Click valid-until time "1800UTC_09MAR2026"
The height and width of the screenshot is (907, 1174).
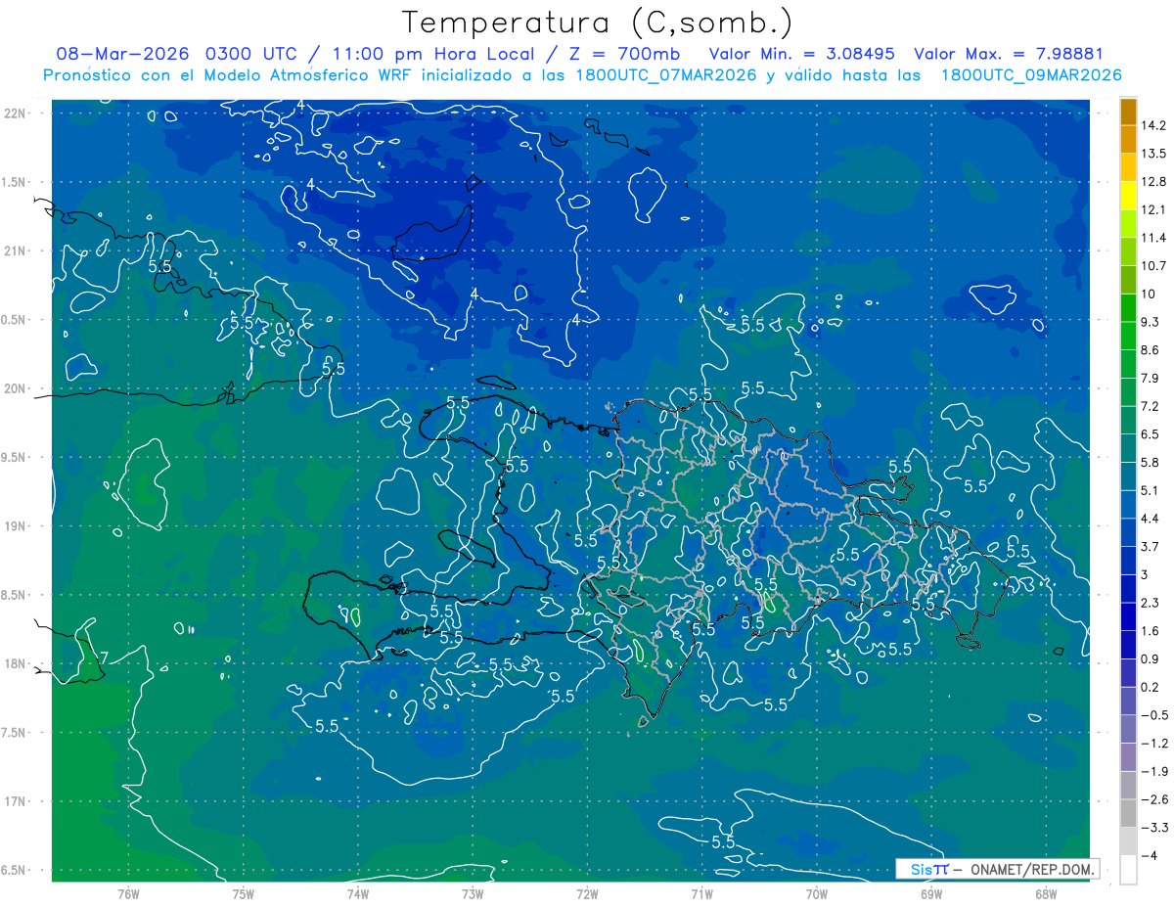[x=1031, y=75]
